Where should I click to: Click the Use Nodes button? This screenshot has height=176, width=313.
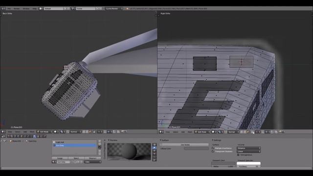pos(185,145)
